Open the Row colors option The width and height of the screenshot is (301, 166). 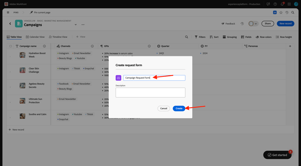coord(264,37)
